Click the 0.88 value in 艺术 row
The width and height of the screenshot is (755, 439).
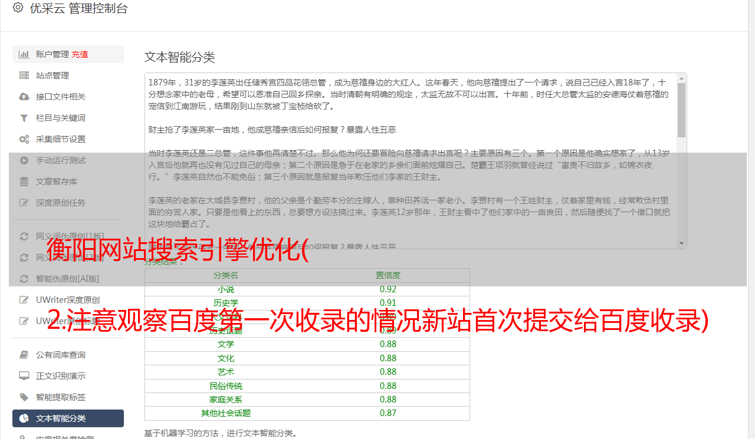pos(388,372)
